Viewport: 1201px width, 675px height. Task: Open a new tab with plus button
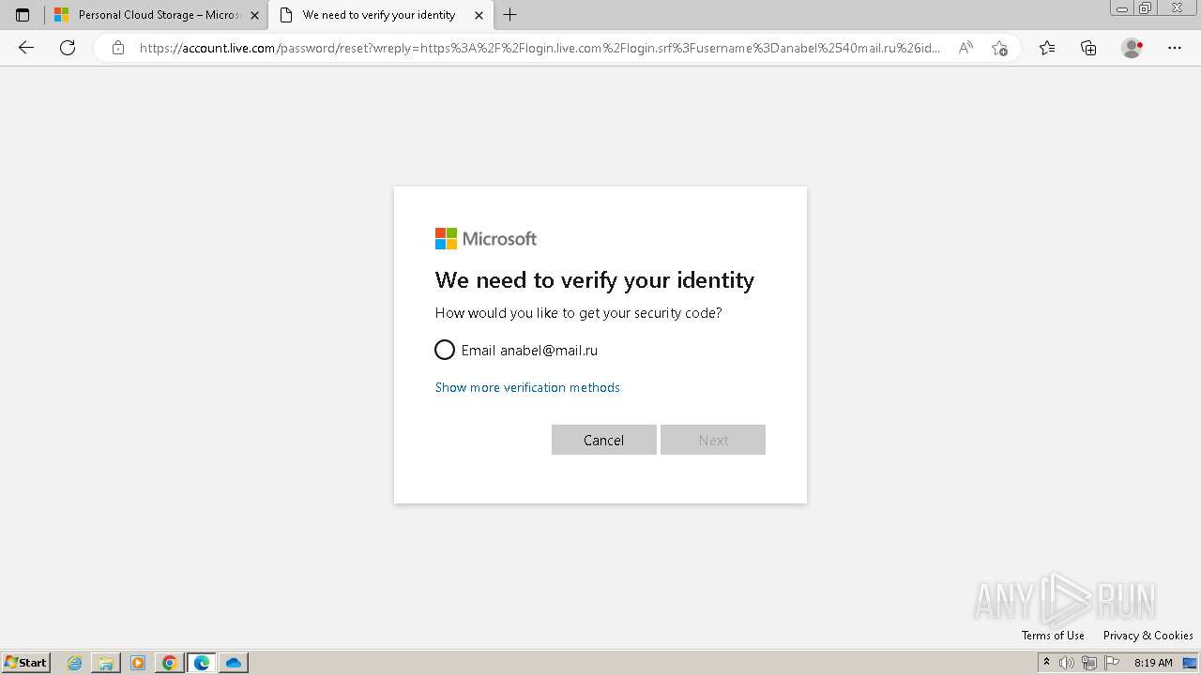tap(509, 15)
